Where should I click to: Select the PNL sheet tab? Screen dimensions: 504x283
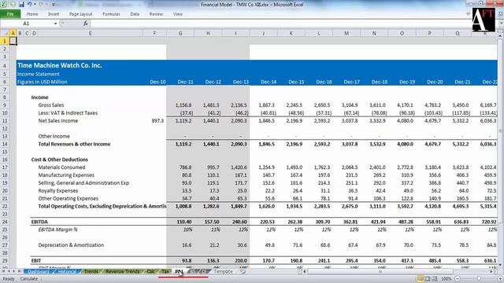(179, 272)
